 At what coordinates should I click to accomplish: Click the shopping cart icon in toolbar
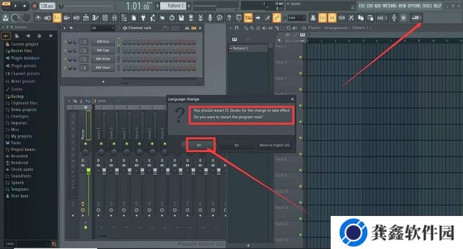coord(403,18)
